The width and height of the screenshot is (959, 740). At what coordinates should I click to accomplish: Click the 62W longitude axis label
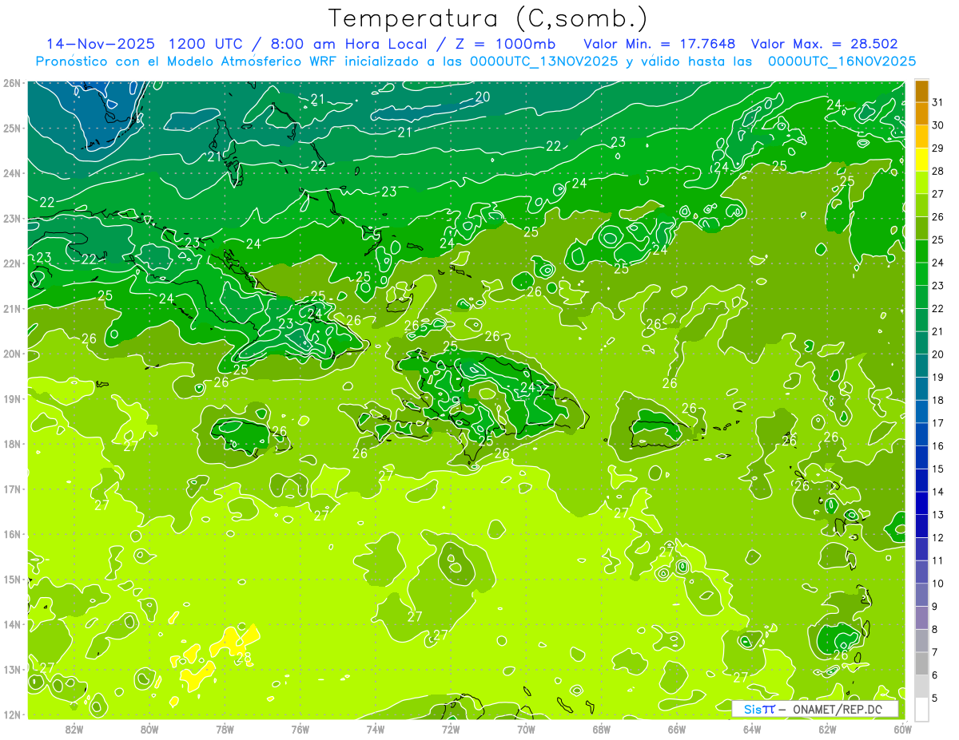[x=827, y=729]
